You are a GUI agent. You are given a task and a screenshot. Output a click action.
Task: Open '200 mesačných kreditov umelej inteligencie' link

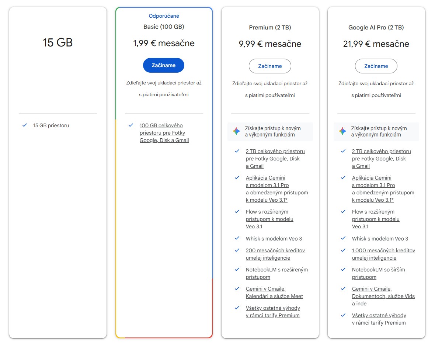click(x=275, y=254)
